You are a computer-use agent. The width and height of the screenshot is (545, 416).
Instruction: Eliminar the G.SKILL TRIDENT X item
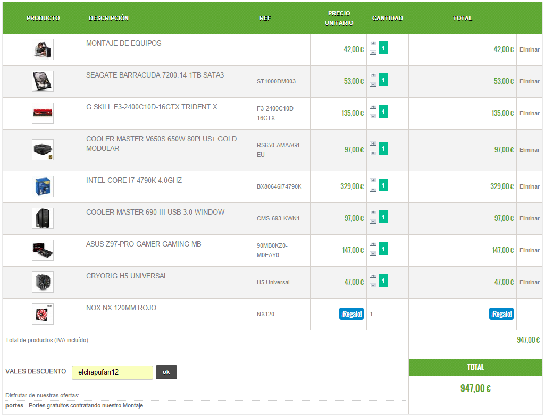pos(530,114)
